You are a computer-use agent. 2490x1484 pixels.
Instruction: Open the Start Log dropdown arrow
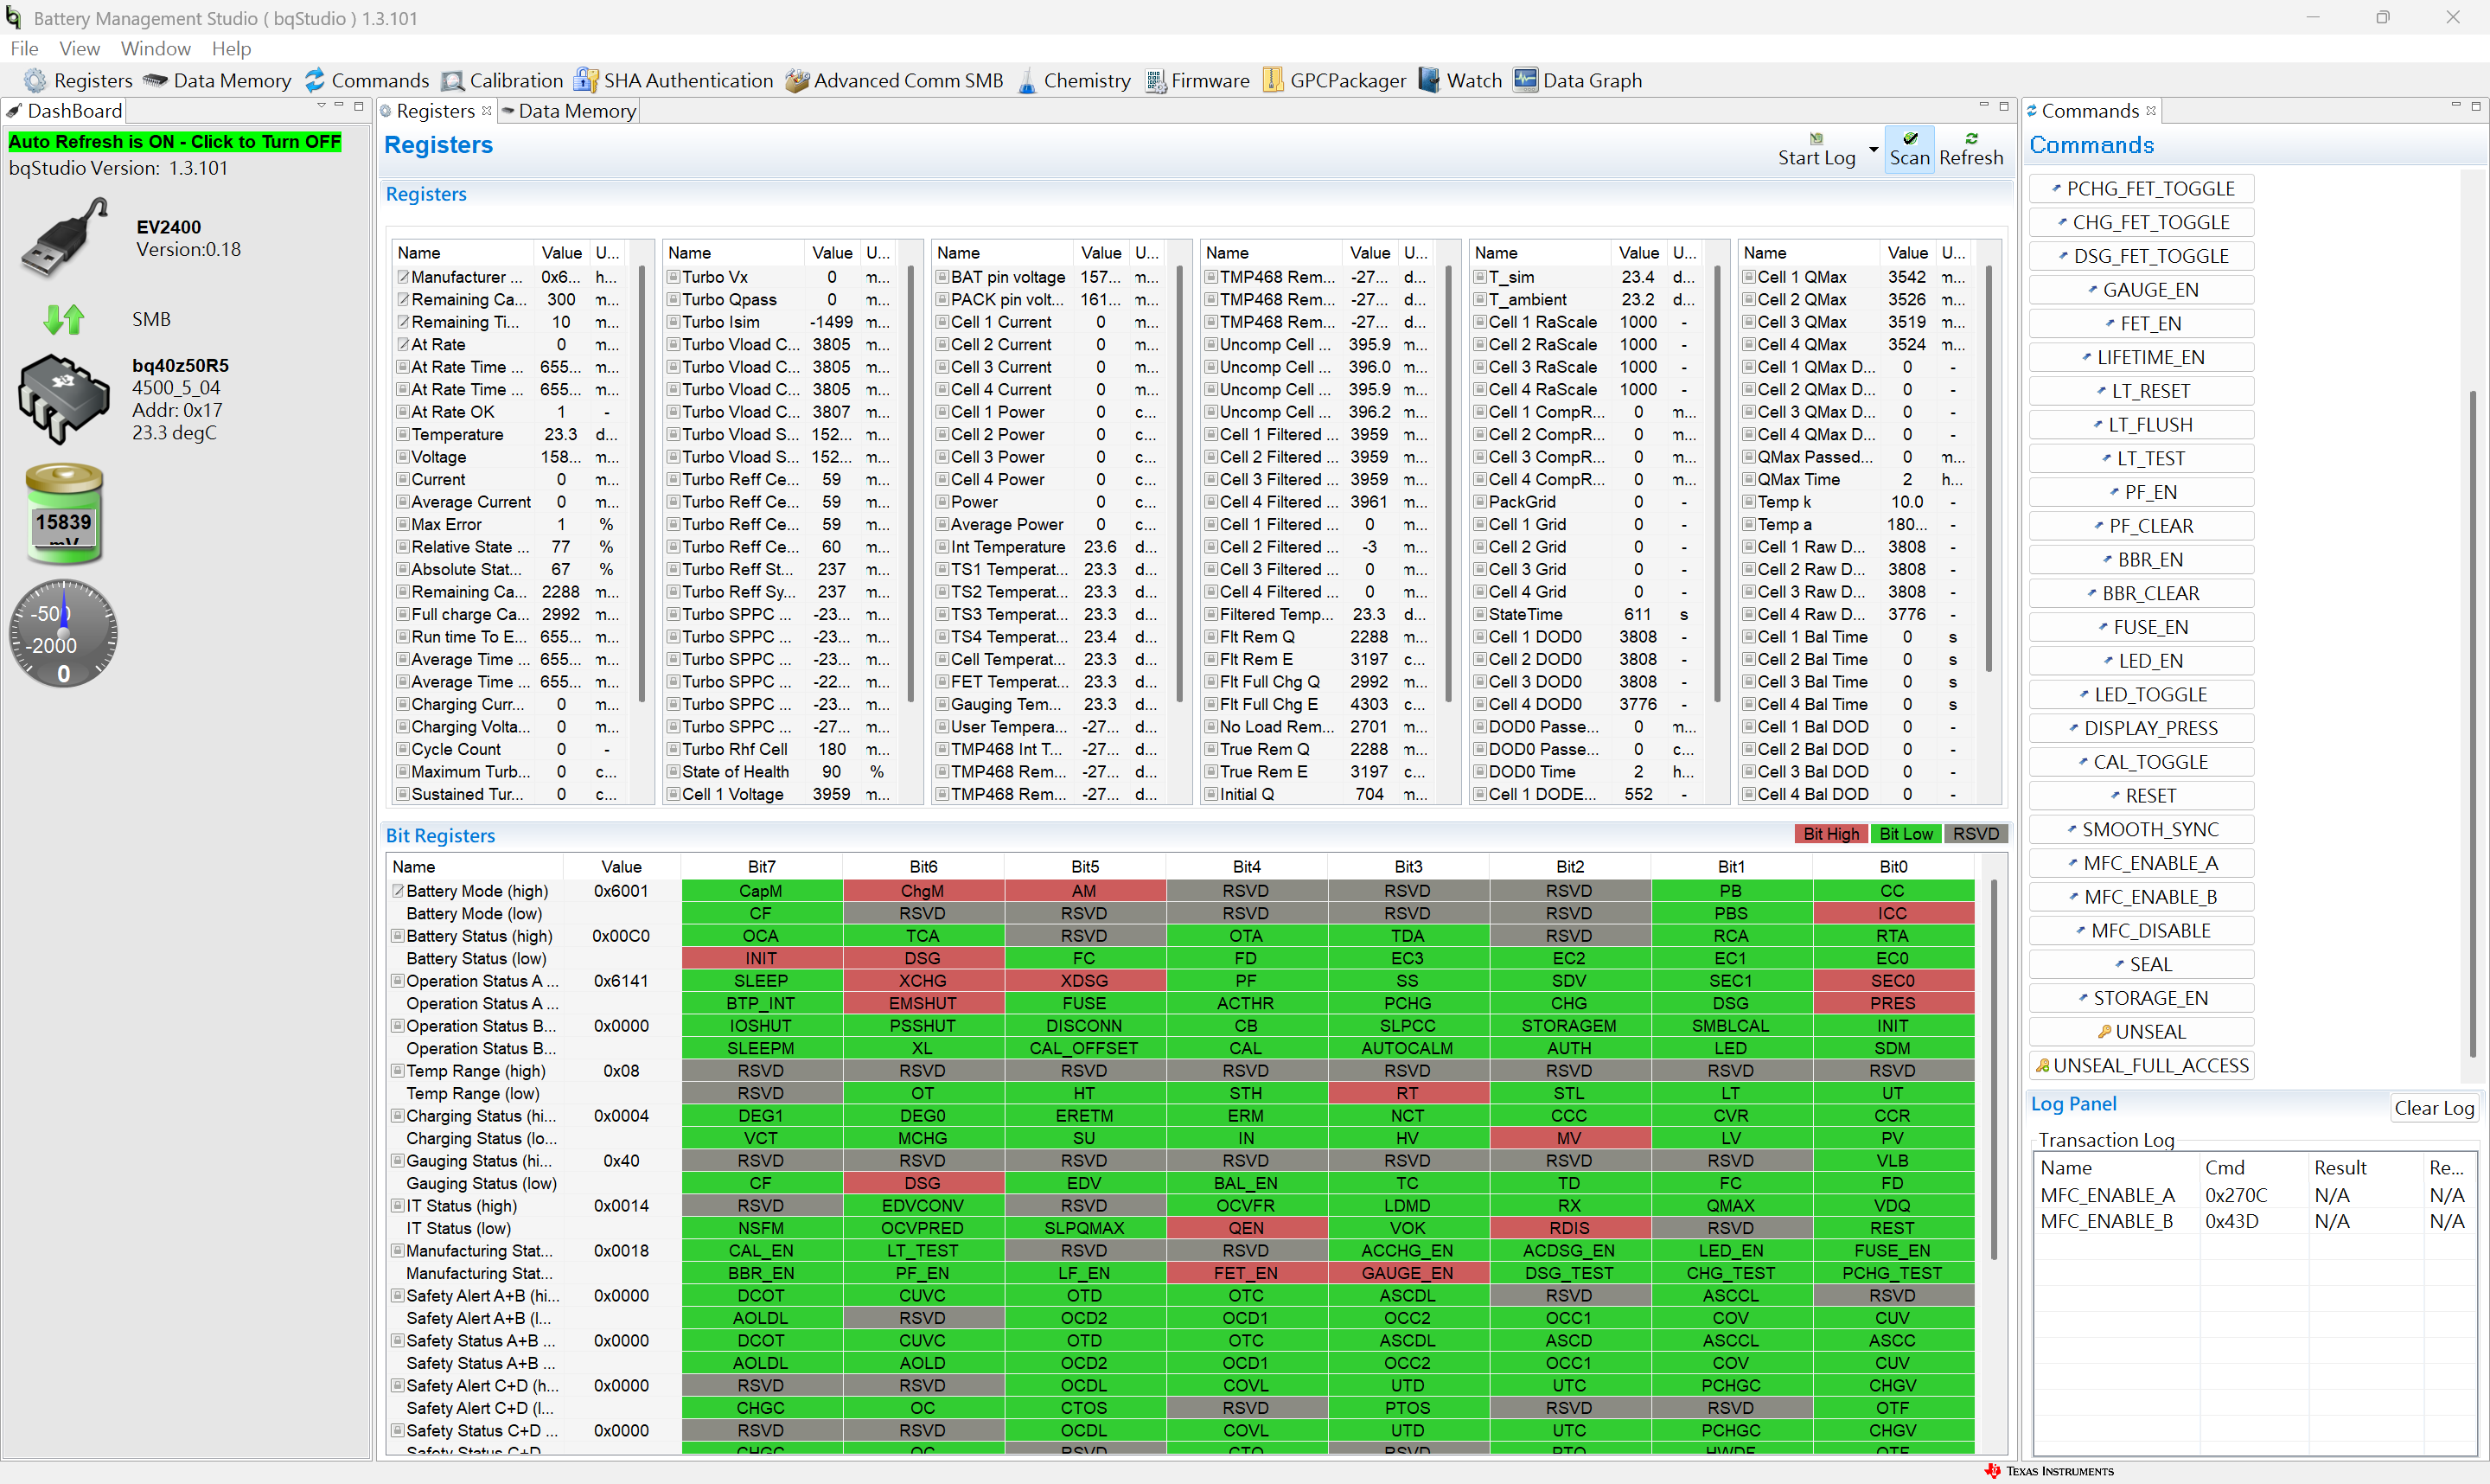pos(1874,150)
